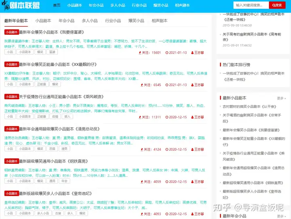Click the 小品剧本 badge beside 我要傍富婆
291x219 pixels.
(x=11, y=32)
